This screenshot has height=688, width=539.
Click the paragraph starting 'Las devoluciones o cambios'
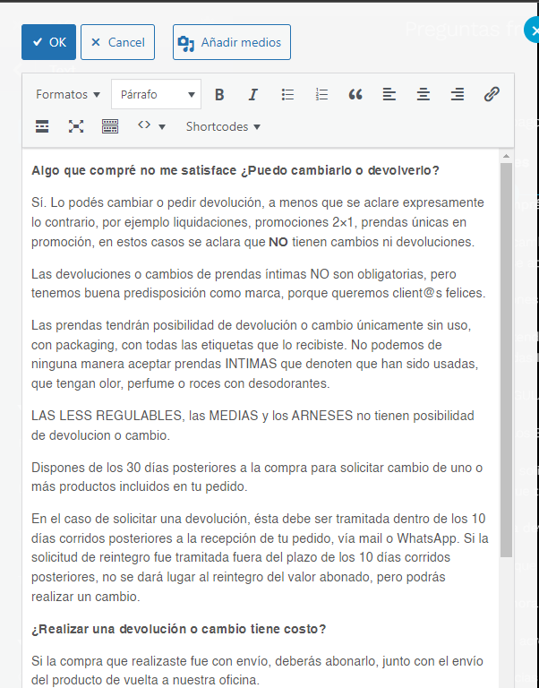[x=259, y=283]
